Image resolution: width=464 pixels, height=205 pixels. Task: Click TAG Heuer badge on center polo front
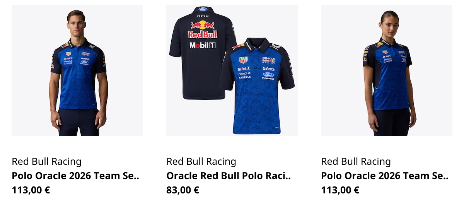tap(243, 60)
